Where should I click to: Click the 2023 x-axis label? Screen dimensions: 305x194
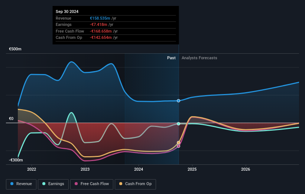(x=85, y=169)
